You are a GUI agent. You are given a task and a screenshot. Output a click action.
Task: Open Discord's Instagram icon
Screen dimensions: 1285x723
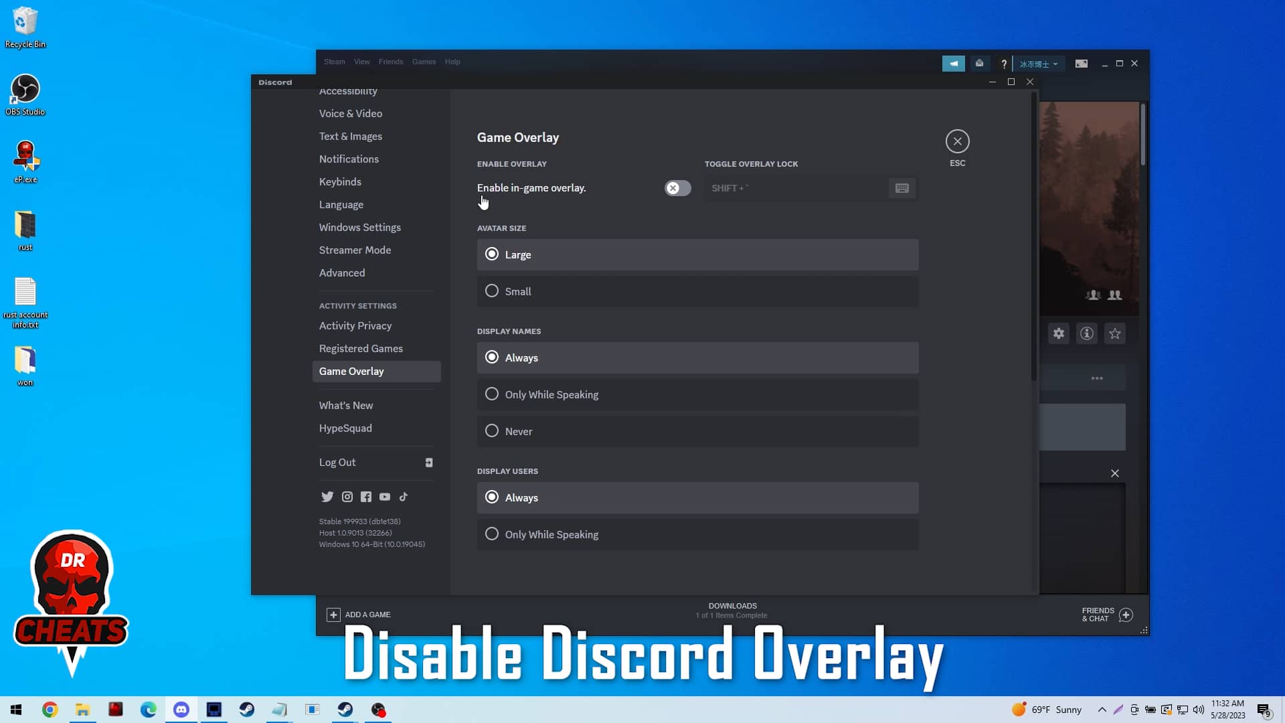coord(347,497)
